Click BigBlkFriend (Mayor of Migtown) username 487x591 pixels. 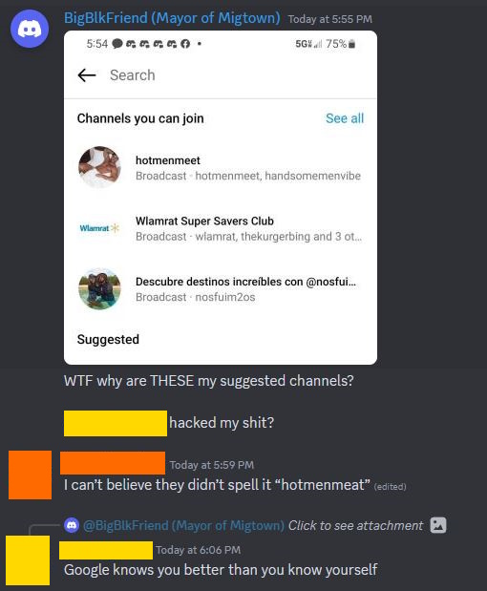pyautogui.click(x=172, y=18)
